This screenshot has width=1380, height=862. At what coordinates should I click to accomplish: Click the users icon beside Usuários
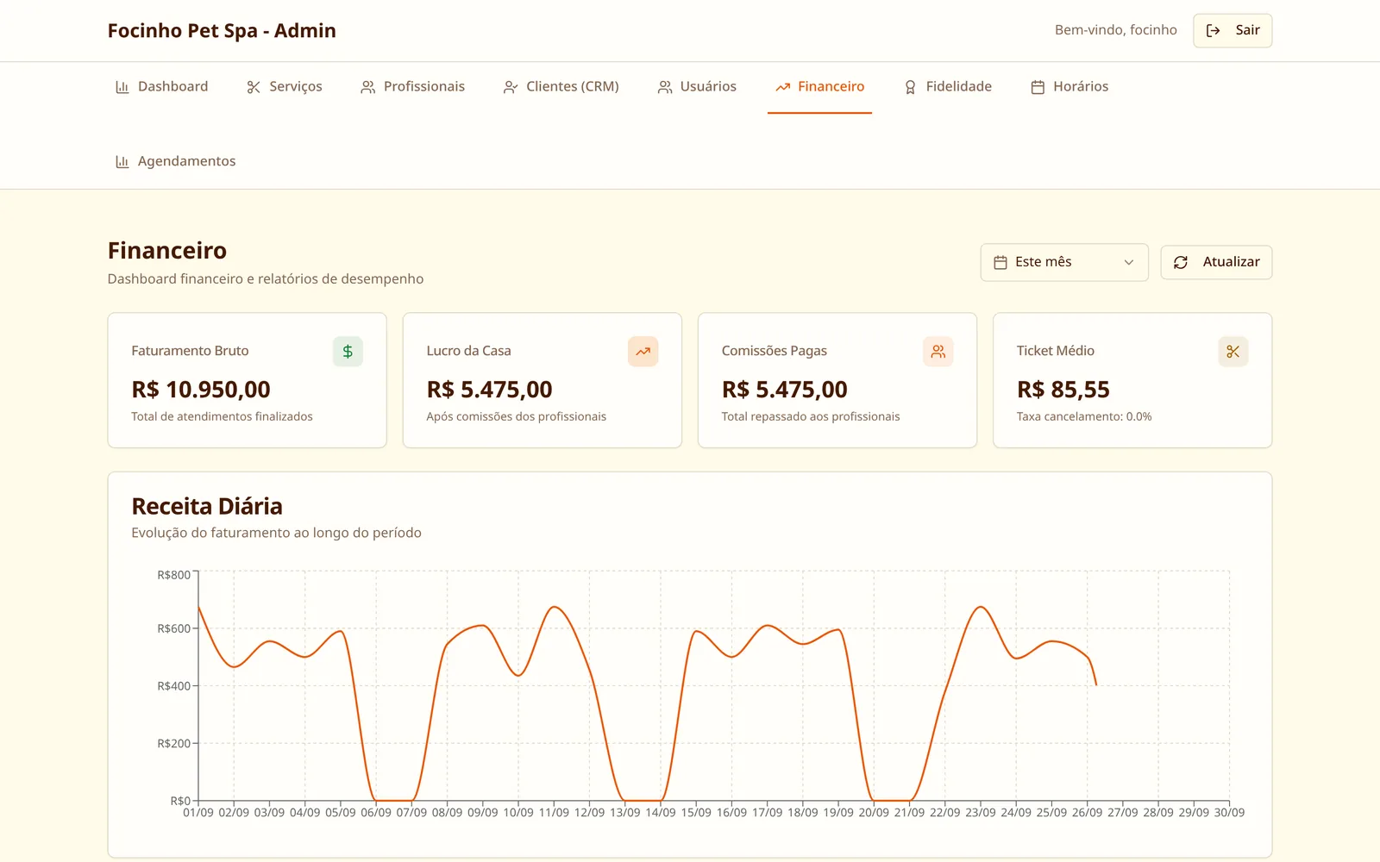pos(665,87)
